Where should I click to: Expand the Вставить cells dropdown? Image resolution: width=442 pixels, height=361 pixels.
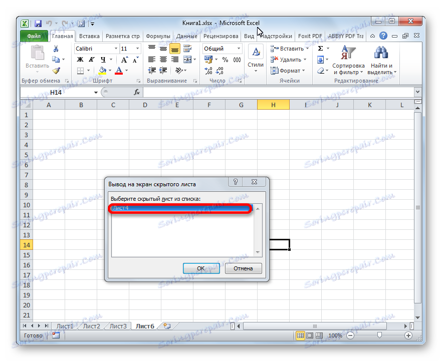[x=308, y=49]
